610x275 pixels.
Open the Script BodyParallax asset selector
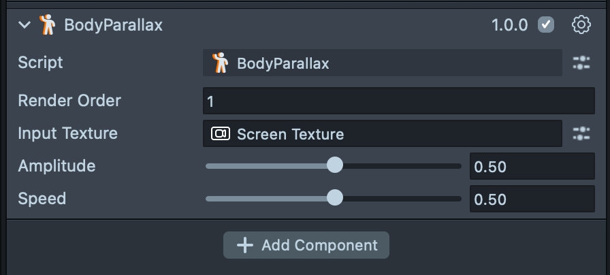pos(381,63)
